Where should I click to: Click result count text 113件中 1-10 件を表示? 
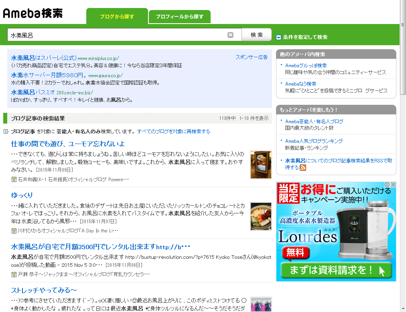(244, 118)
